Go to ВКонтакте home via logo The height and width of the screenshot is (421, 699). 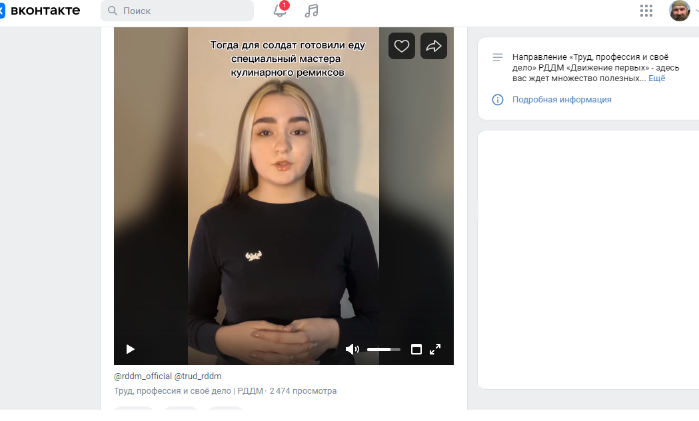click(41, 11)
